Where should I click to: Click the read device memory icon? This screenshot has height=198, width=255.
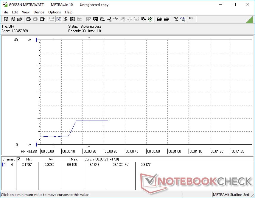pyautogui.click(x=42, y=19)
